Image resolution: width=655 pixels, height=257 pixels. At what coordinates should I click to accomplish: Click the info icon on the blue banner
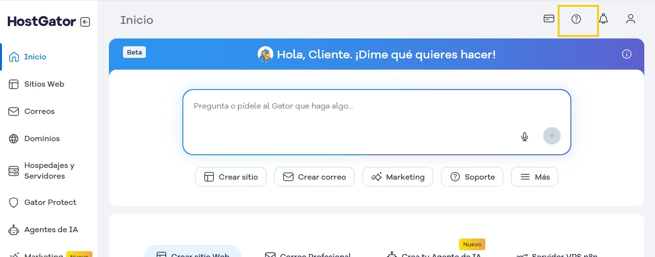(x=627, y=54)
